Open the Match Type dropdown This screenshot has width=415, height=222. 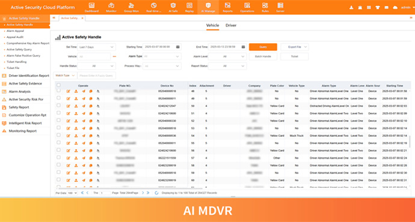(x=65, y=76)
